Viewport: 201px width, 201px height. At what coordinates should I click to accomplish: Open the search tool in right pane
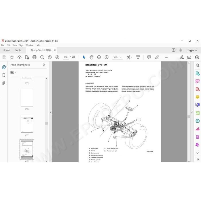pos(198,65)
